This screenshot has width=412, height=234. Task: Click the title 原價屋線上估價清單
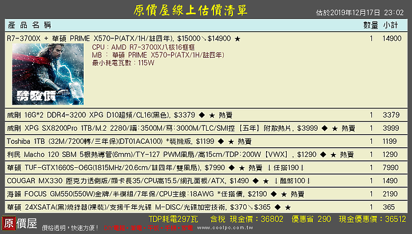pos(190,10)
